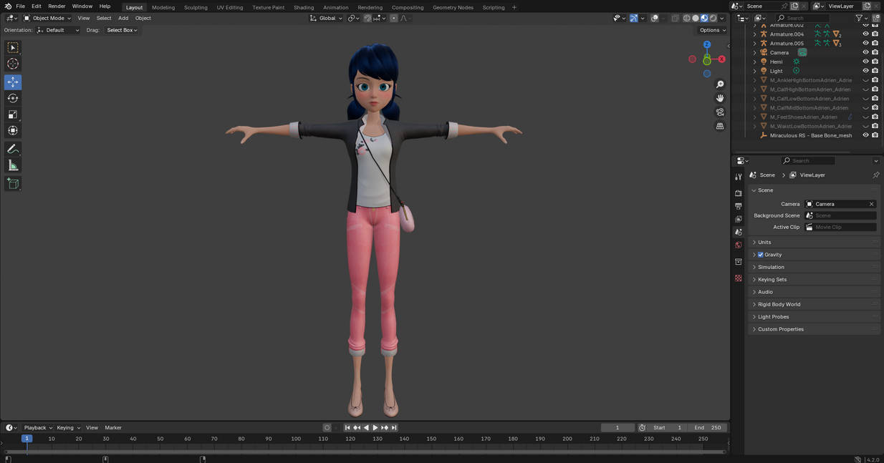Open the File menu

click(21, 6)
